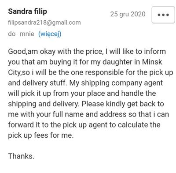Screen dimensions: 176x173
Task: Click the word 'price,' in first line
Action: [x=94, y=52]
